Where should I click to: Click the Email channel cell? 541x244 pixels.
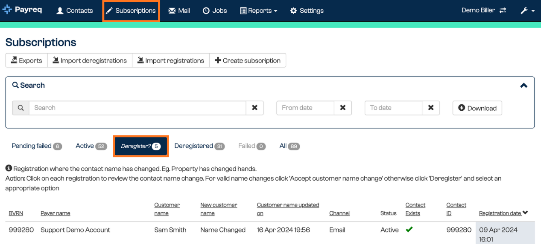337,230
